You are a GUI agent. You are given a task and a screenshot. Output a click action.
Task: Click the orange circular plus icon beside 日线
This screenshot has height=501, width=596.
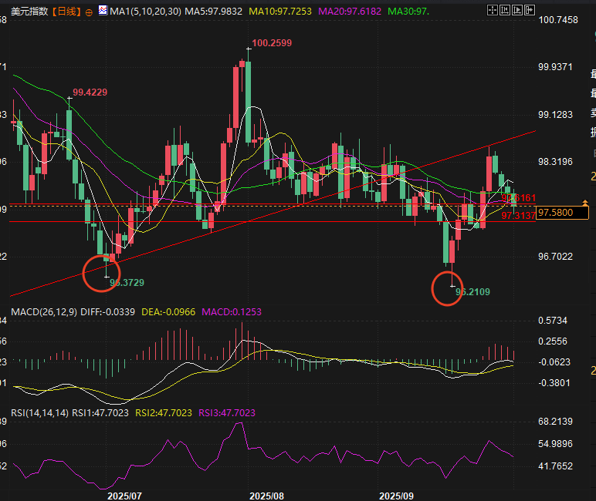[x=90, y=12]
